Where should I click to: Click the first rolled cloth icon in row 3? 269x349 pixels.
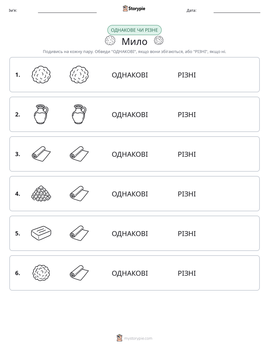pyautogui.click(x=41, y=154)
